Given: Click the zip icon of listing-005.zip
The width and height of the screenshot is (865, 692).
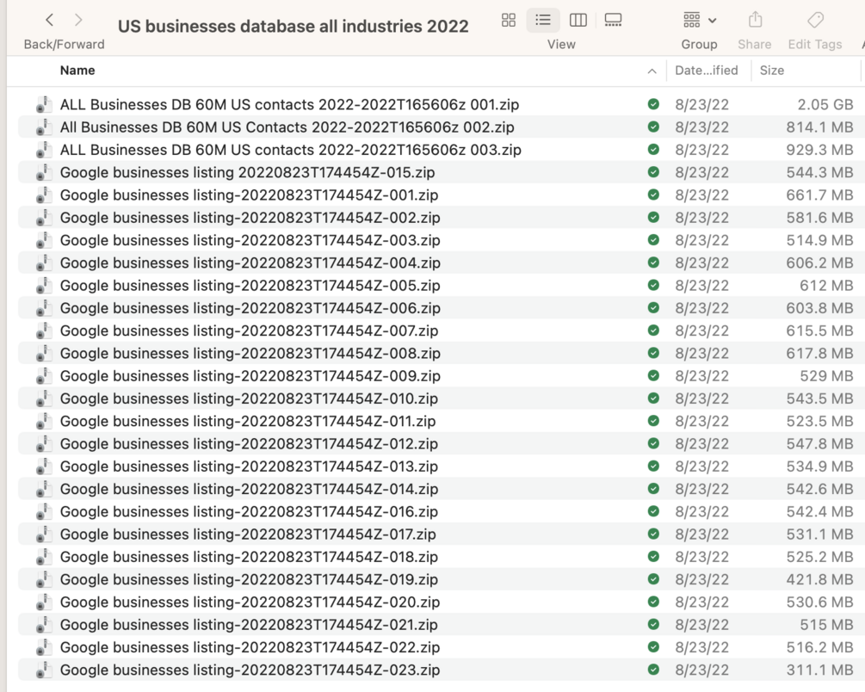Looking at the screenshot, I should (x=44, y=286).
